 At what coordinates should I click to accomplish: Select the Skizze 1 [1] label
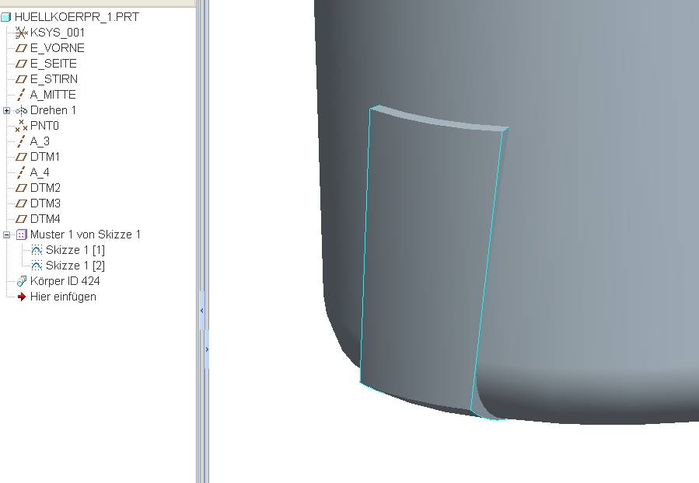75,250
